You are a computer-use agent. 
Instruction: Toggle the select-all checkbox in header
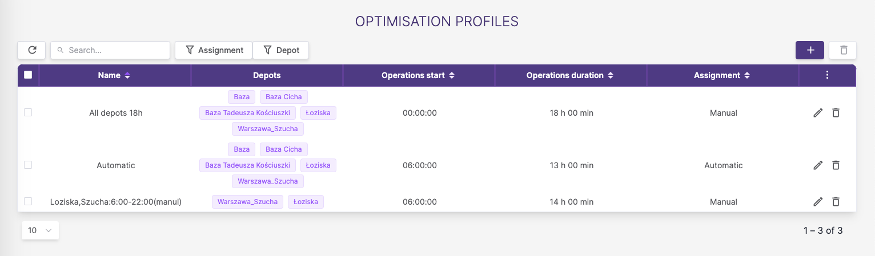(x=28, y=75)
